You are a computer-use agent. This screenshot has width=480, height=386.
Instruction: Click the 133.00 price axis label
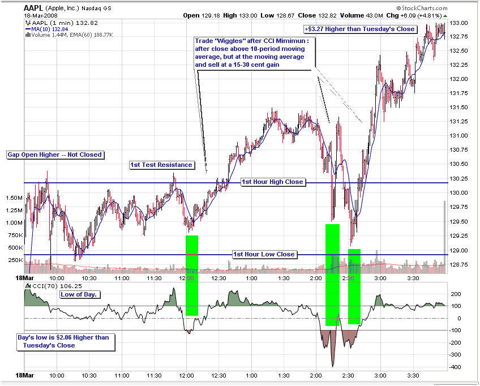458,23
